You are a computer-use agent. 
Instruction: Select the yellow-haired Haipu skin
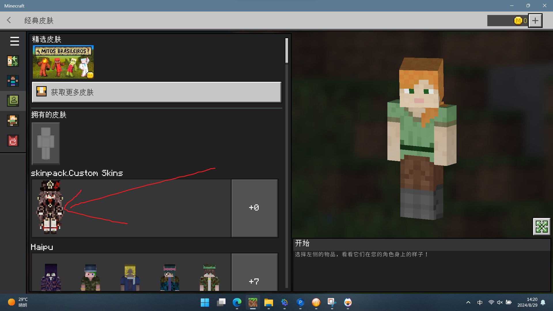[x=130, y=277]
